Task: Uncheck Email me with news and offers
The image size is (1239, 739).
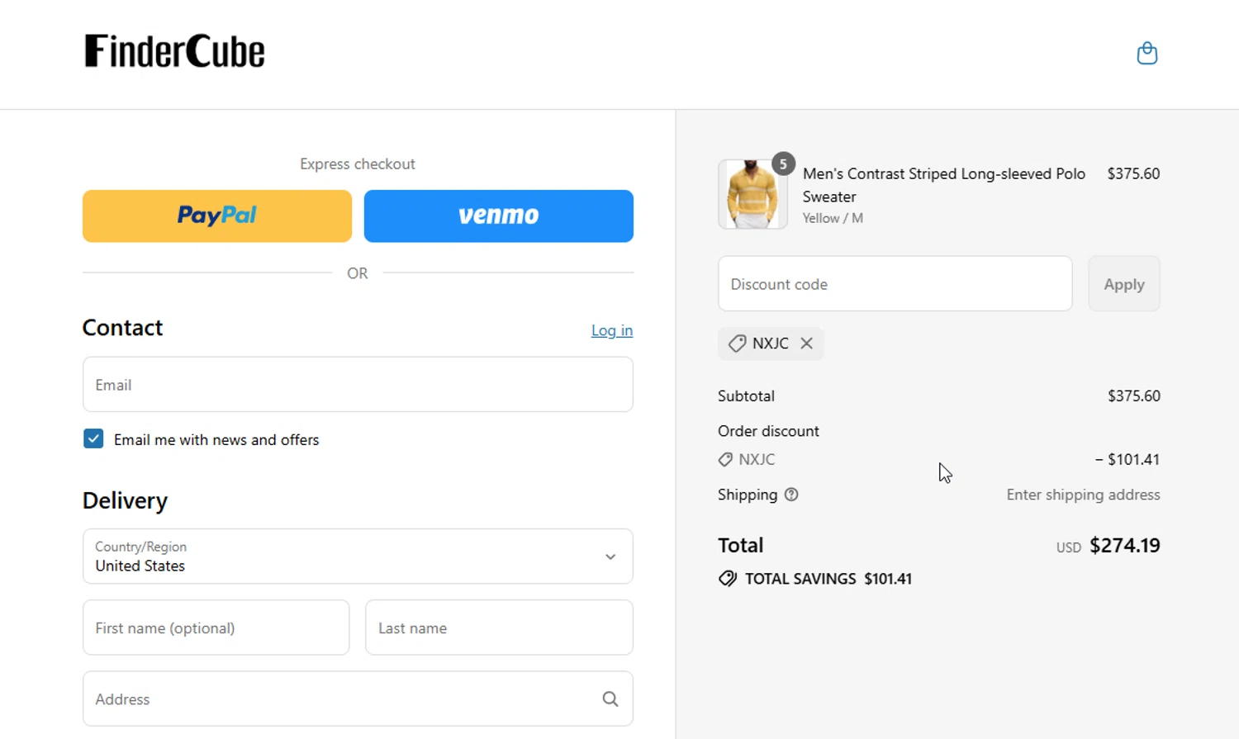Action: [x=93, y=439]
